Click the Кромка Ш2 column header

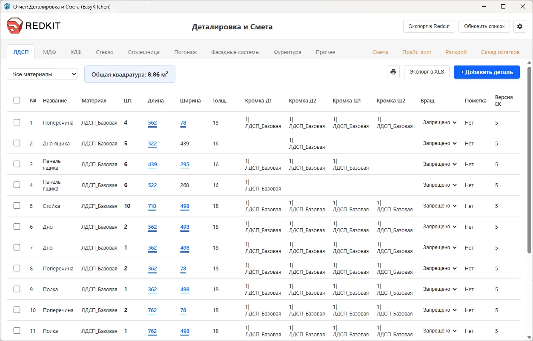coord(391,101)
